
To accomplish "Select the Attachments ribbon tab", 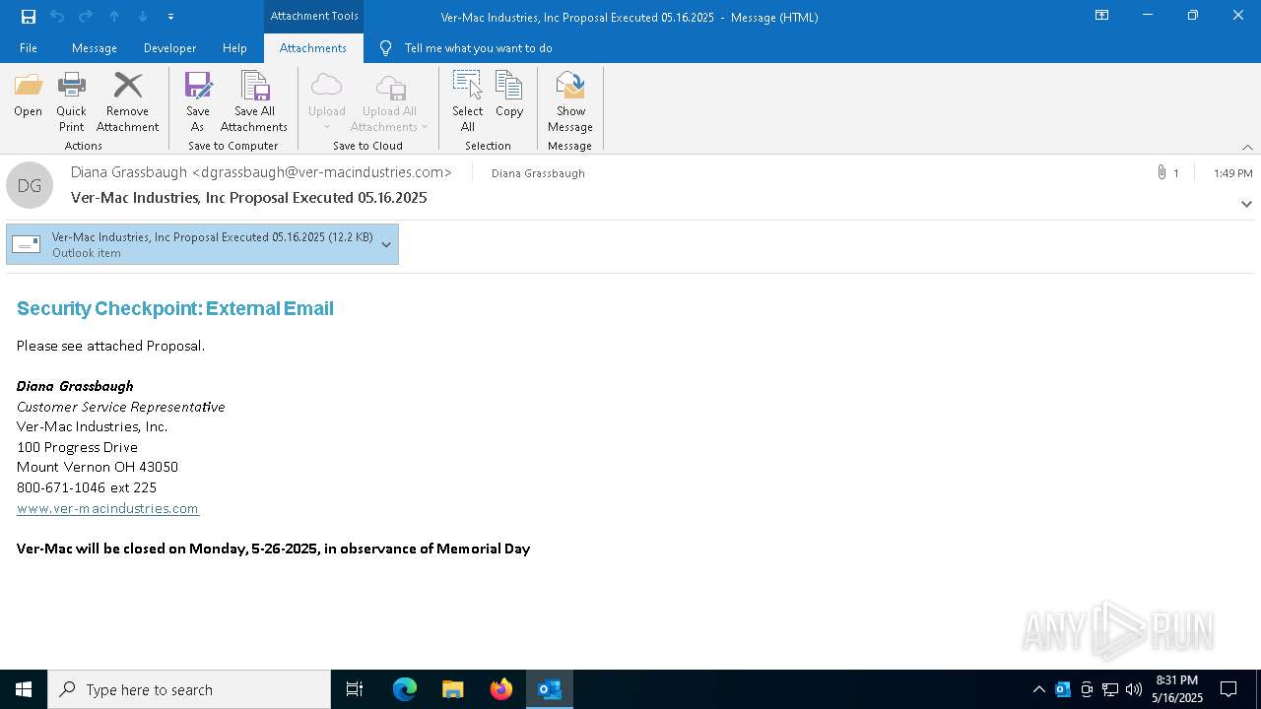I will tap(313, 48).
